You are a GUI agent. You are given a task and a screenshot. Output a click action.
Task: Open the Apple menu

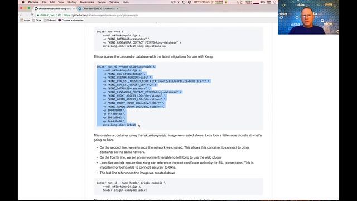(x=23, y=2)
